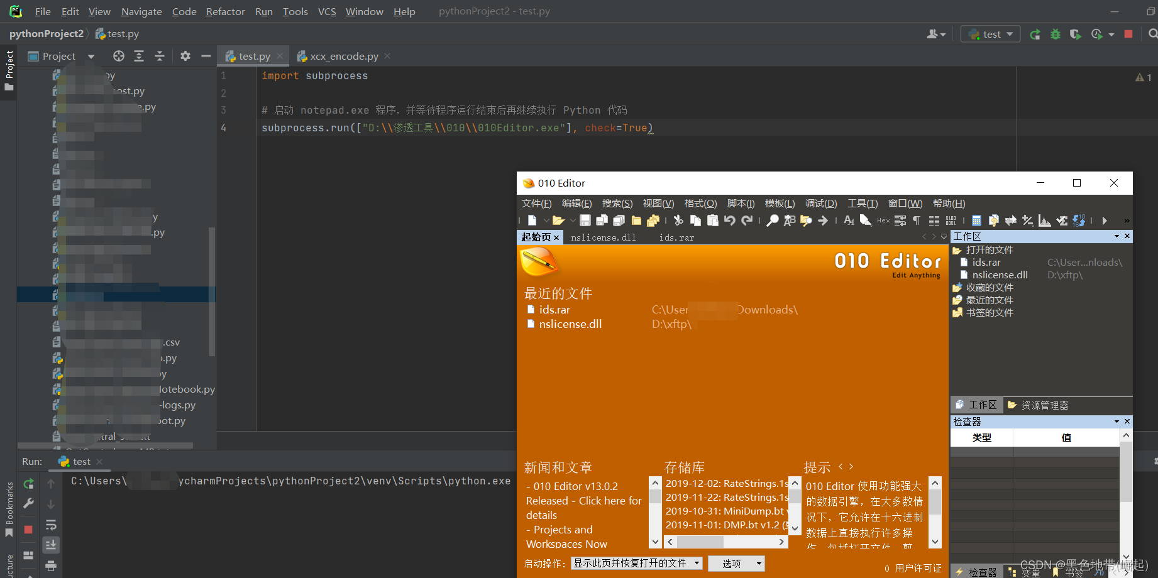Viewport: 1158px width, 578px height.
Task: Click '010 Editor v13.0.2 Released' news link
Action: click(584, 501)
